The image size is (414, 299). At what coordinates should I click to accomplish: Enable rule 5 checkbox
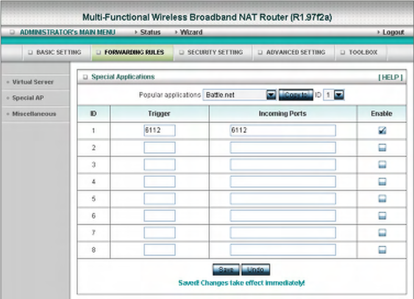(382, 199)
